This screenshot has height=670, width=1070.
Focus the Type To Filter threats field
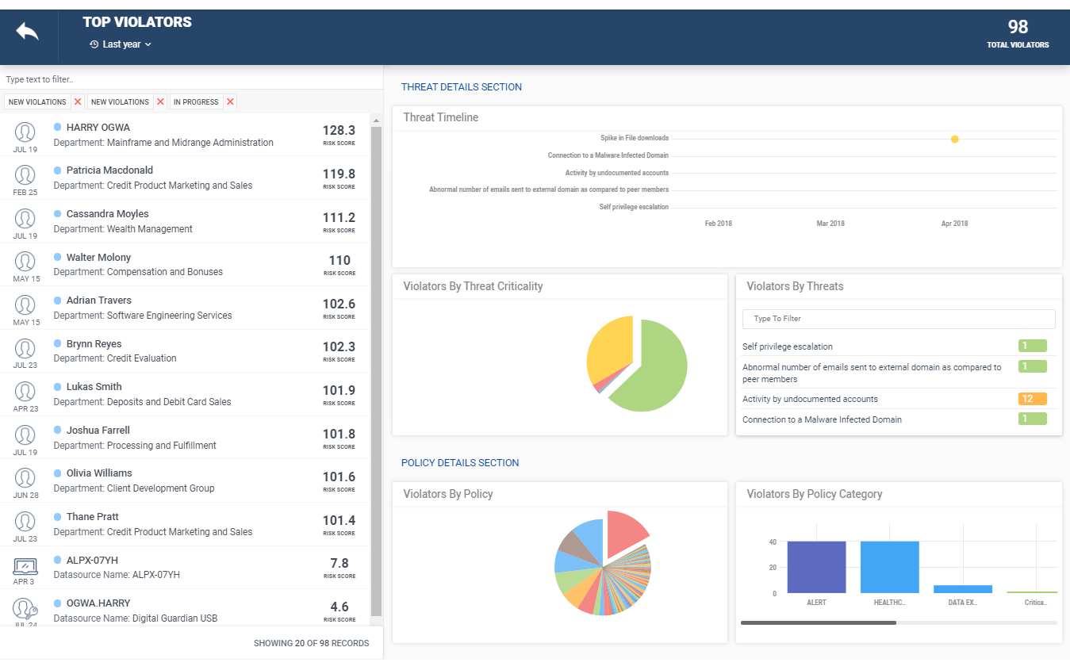[x=899, y=319]
